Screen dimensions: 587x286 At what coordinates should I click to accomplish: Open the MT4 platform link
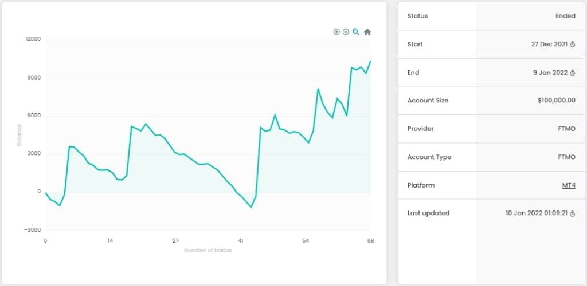coord(569,185)
